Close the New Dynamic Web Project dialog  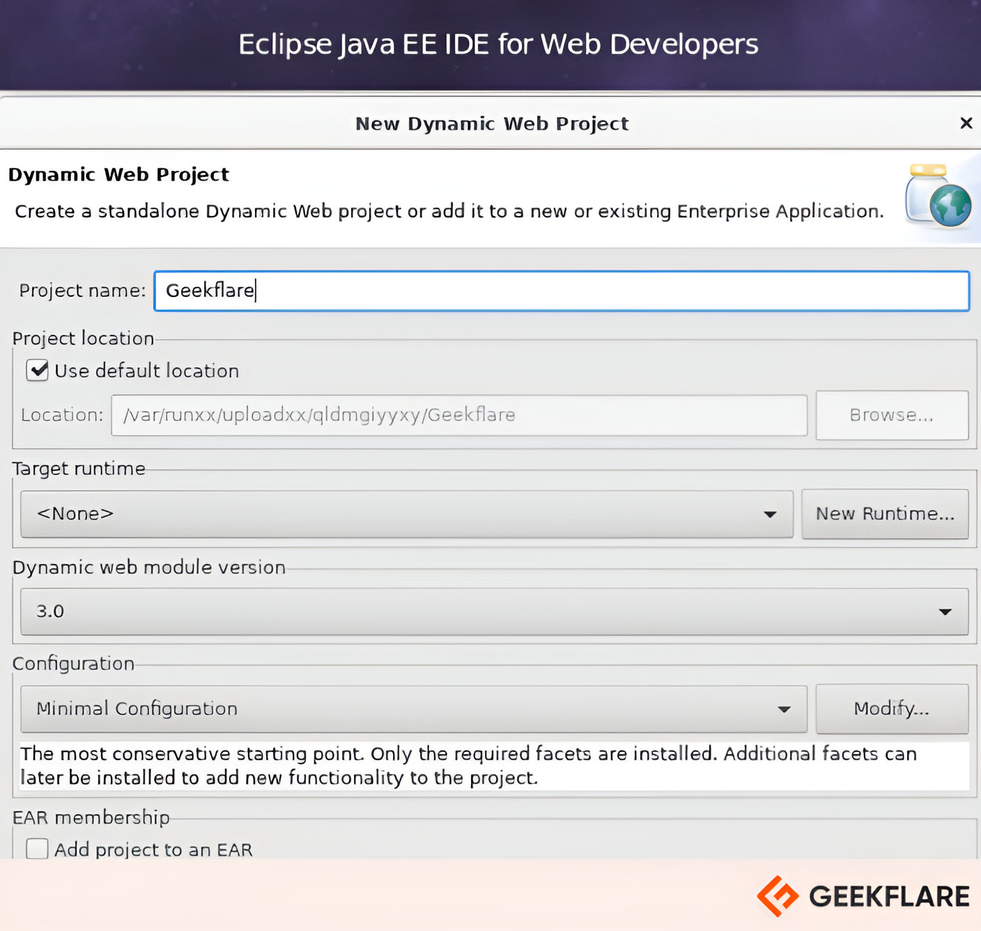966,123
